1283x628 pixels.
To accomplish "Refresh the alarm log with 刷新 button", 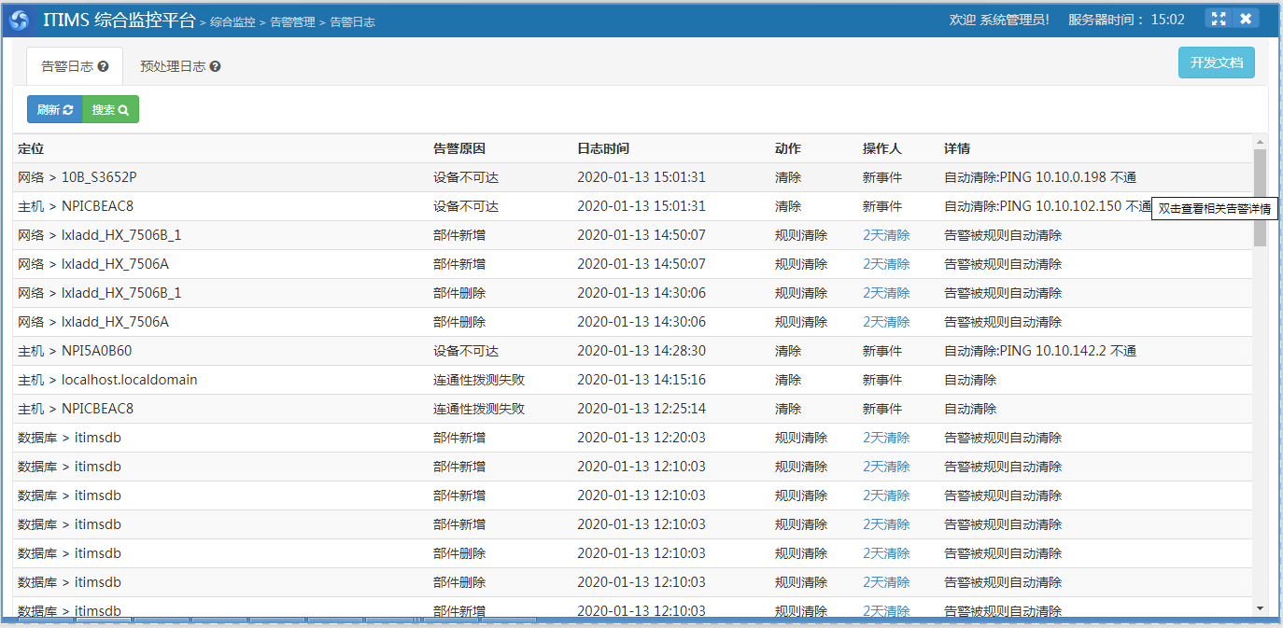I will point(55,109).
